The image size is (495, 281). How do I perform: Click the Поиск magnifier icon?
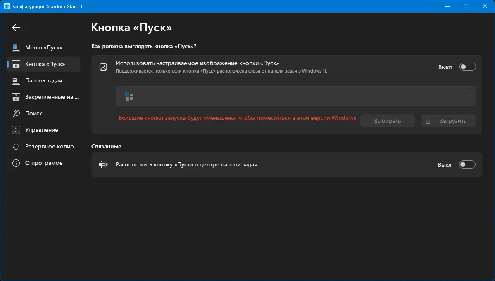16,114
